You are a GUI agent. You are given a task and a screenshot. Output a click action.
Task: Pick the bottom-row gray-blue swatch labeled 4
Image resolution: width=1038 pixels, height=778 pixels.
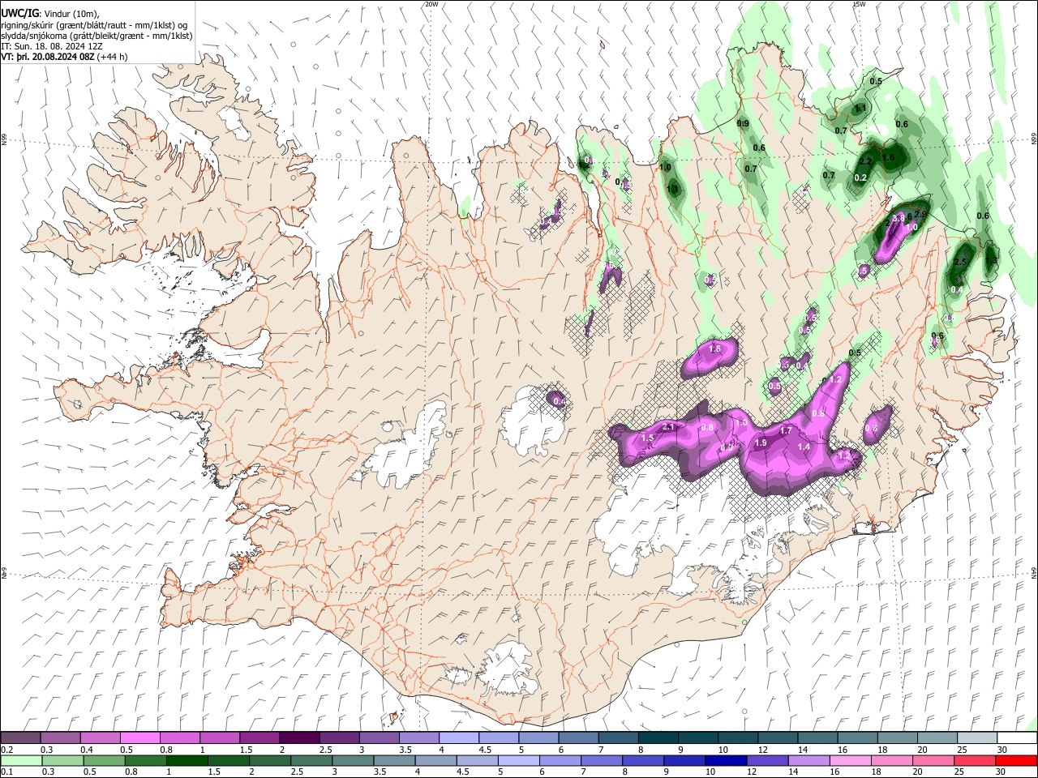click(x=436, y=761)
